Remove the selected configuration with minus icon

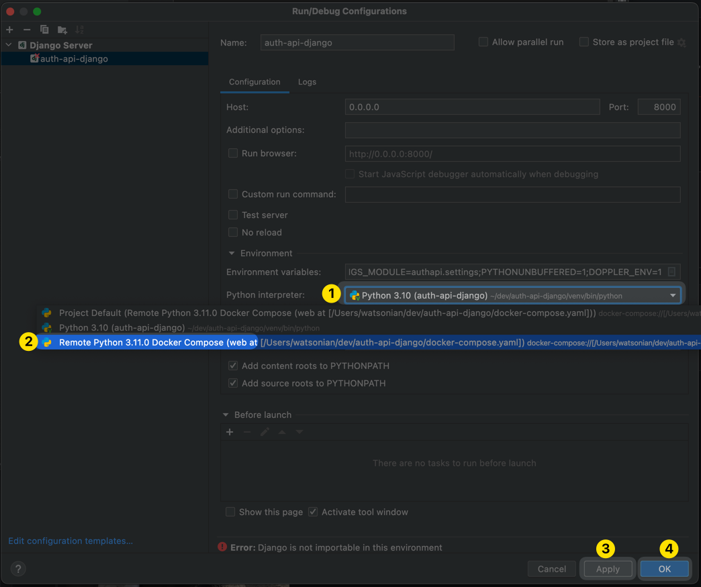coord(27,30)
